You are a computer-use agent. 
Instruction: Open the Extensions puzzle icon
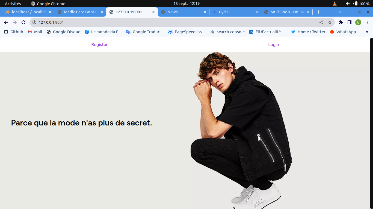pyautogui.click(x=341, y=22)
